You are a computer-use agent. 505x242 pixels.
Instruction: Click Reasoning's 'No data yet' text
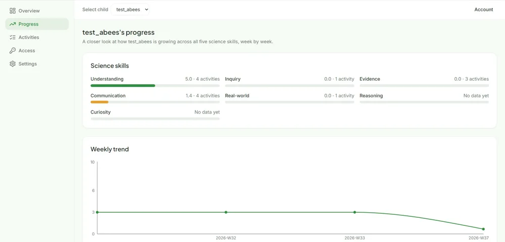click(x=476, y=96)
